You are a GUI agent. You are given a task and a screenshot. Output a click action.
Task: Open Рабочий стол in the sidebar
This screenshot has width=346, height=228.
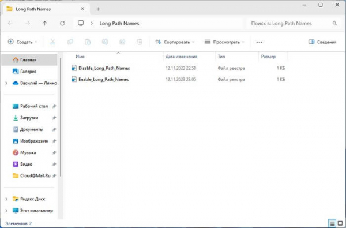point(30,106)
